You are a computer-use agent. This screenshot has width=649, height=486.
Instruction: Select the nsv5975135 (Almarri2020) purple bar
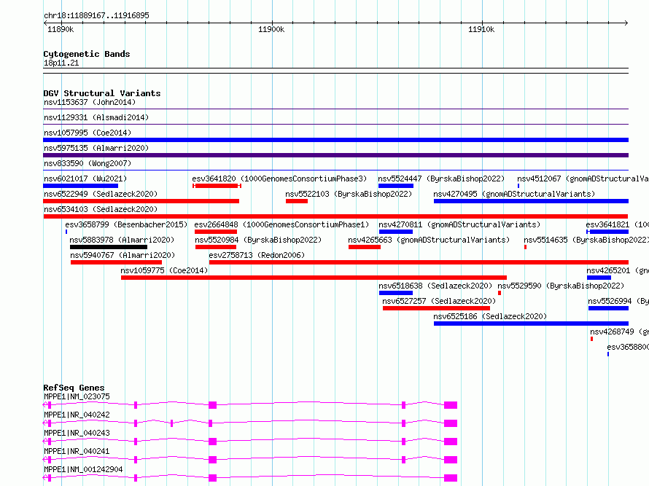pyautogui.click(x=335, y=155)
